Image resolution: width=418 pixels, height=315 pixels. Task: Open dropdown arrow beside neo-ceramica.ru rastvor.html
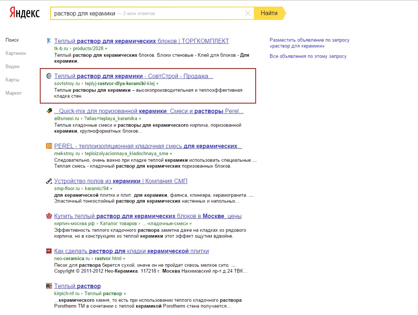coord(124,259)
